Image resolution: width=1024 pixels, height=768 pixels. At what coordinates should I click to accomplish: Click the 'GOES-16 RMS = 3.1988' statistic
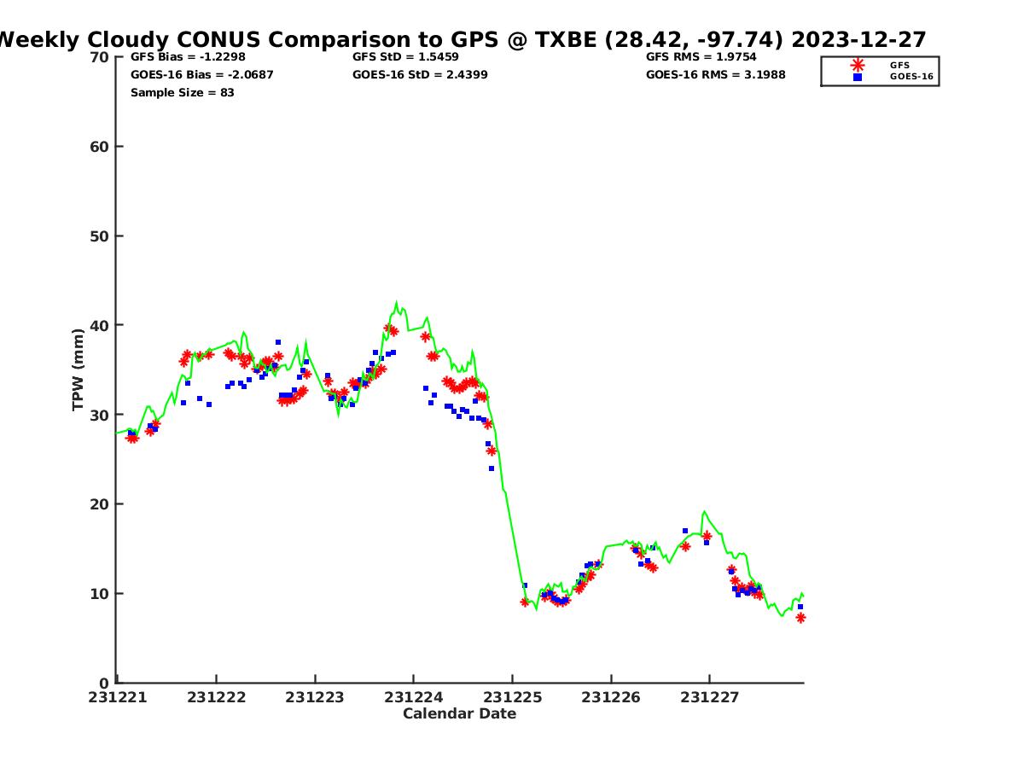(x=716, y=75)
